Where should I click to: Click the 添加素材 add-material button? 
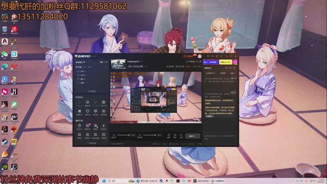click(x=92, y=91)
